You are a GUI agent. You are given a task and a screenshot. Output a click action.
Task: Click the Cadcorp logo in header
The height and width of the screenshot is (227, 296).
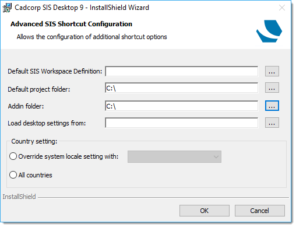[269, 31]
